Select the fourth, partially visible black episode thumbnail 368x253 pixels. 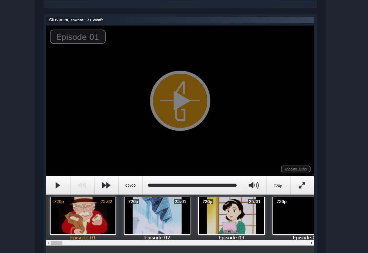(293, 216)
